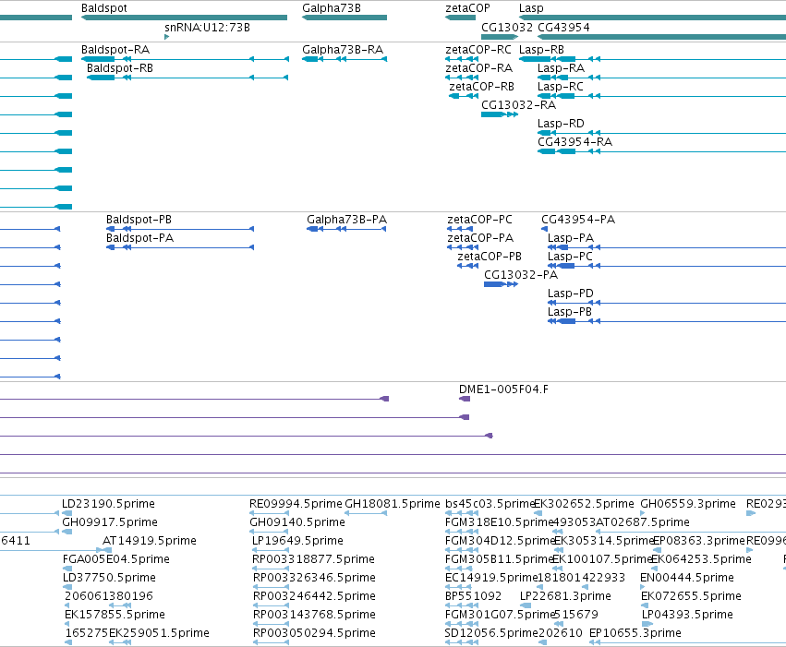Select the EN00444.5prime EST label
This screenshot has width=786, height=647.
[x=687, y=578]
